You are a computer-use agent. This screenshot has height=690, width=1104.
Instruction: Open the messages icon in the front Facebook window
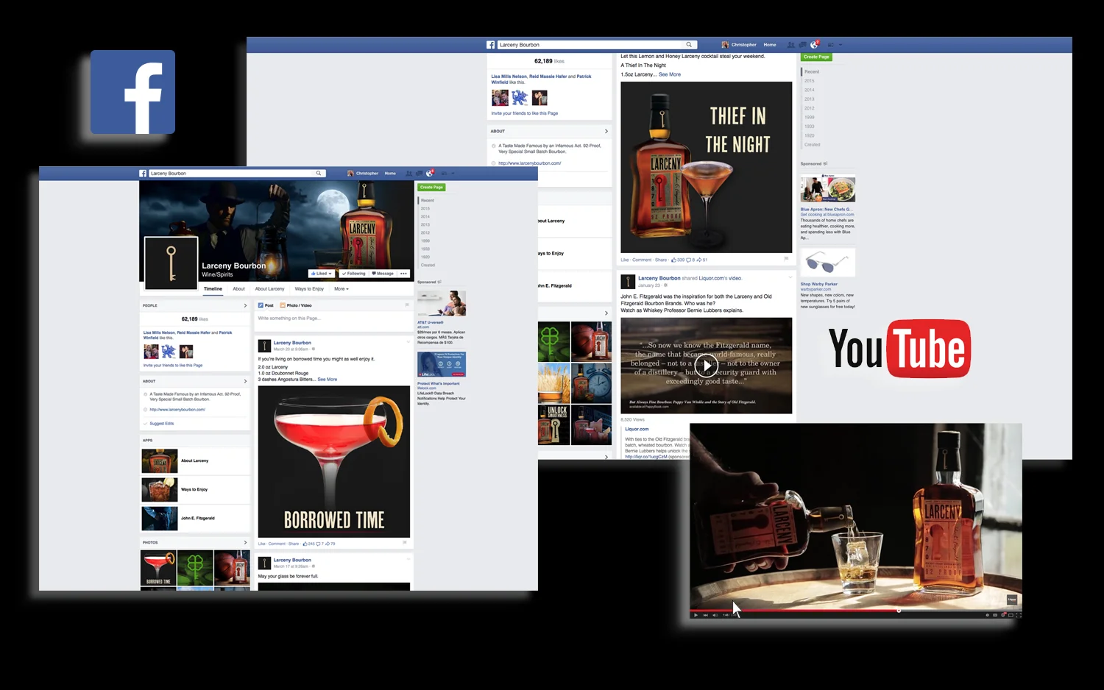419,174
